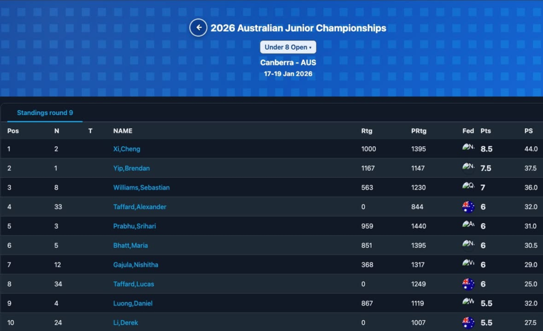Open player Xi,Cheng's profile link
This screenshot has width=543, height=331.
127,149
